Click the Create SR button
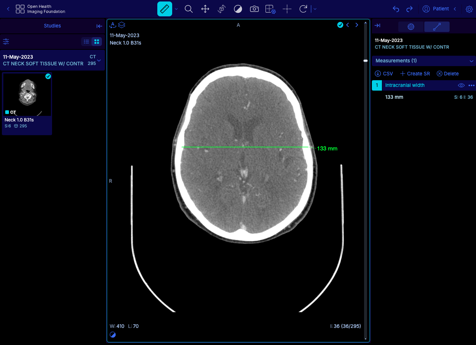 (x=415, y=74)
